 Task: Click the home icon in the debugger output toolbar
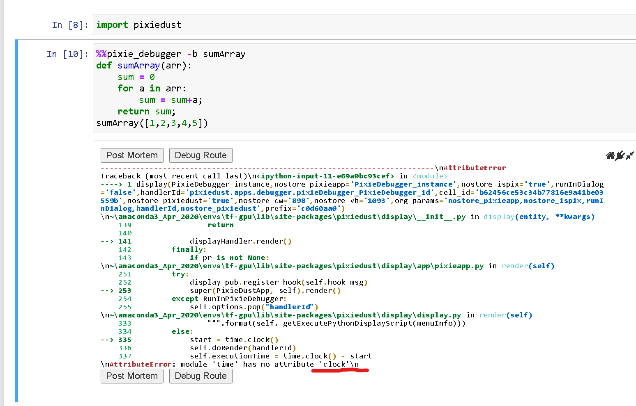click(610, 155)
